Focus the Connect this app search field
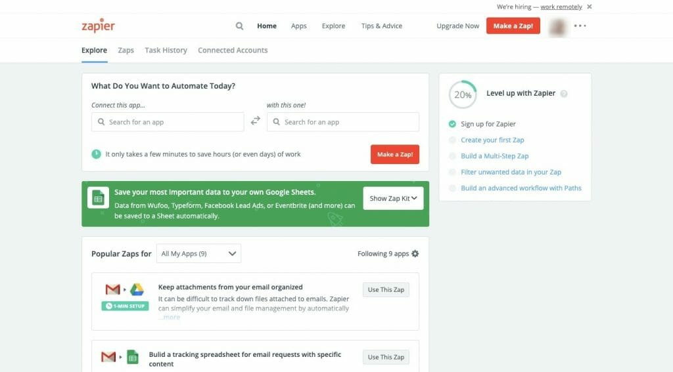 click(x=168, y=122)
